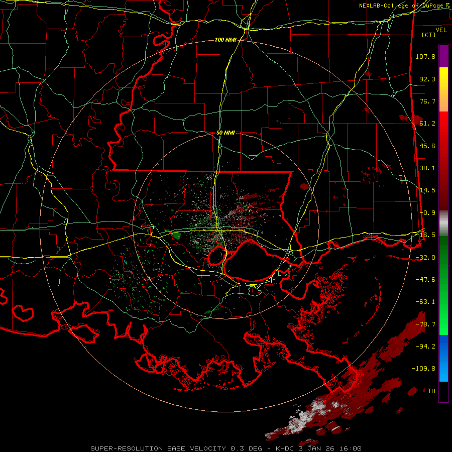Click the 16:00 timestamp in caption
The width and height of the screenshot is (452, 452).
coord(350,448)
